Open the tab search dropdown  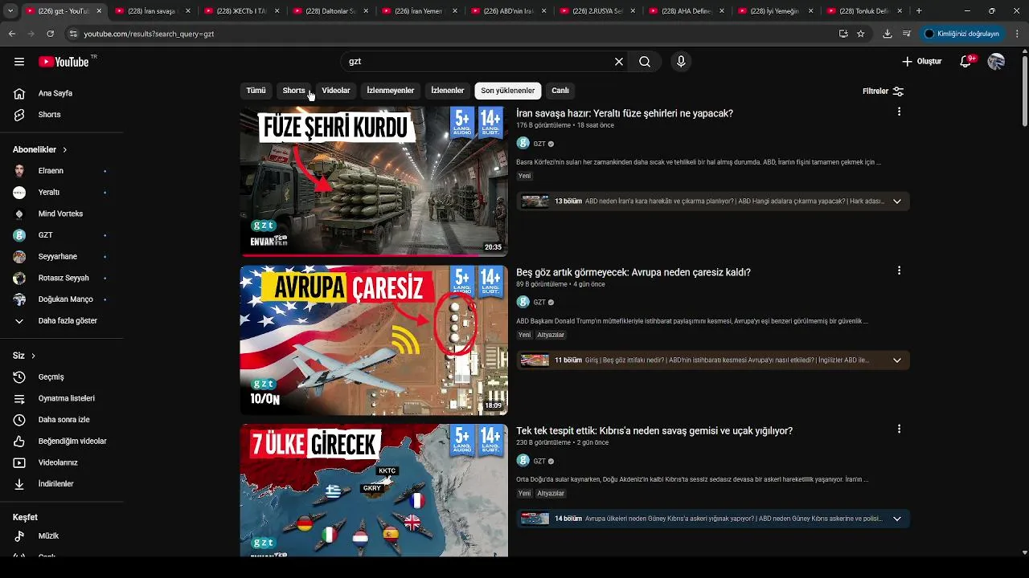click(10, 11)
